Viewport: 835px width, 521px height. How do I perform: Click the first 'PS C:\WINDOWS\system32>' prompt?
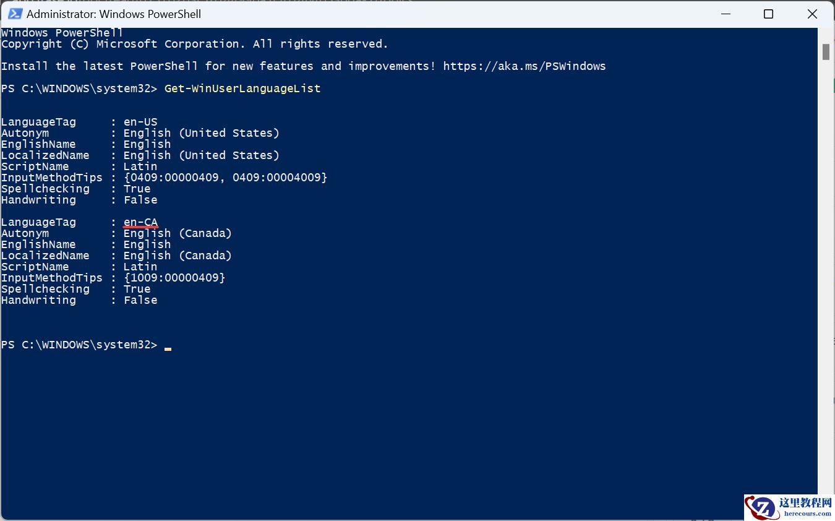click(x=79, y=88)
